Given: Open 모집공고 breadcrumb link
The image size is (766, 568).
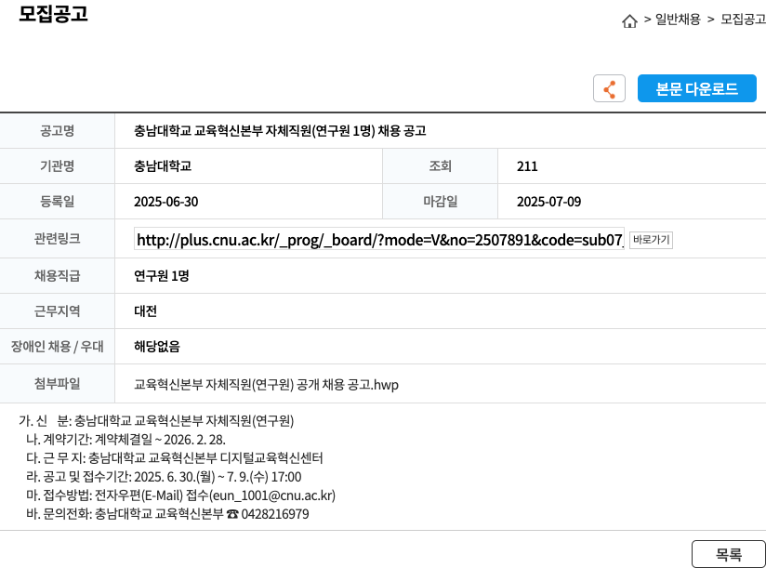Looking at the screenshot, I should pyautogui.click(x=743, y=20).
